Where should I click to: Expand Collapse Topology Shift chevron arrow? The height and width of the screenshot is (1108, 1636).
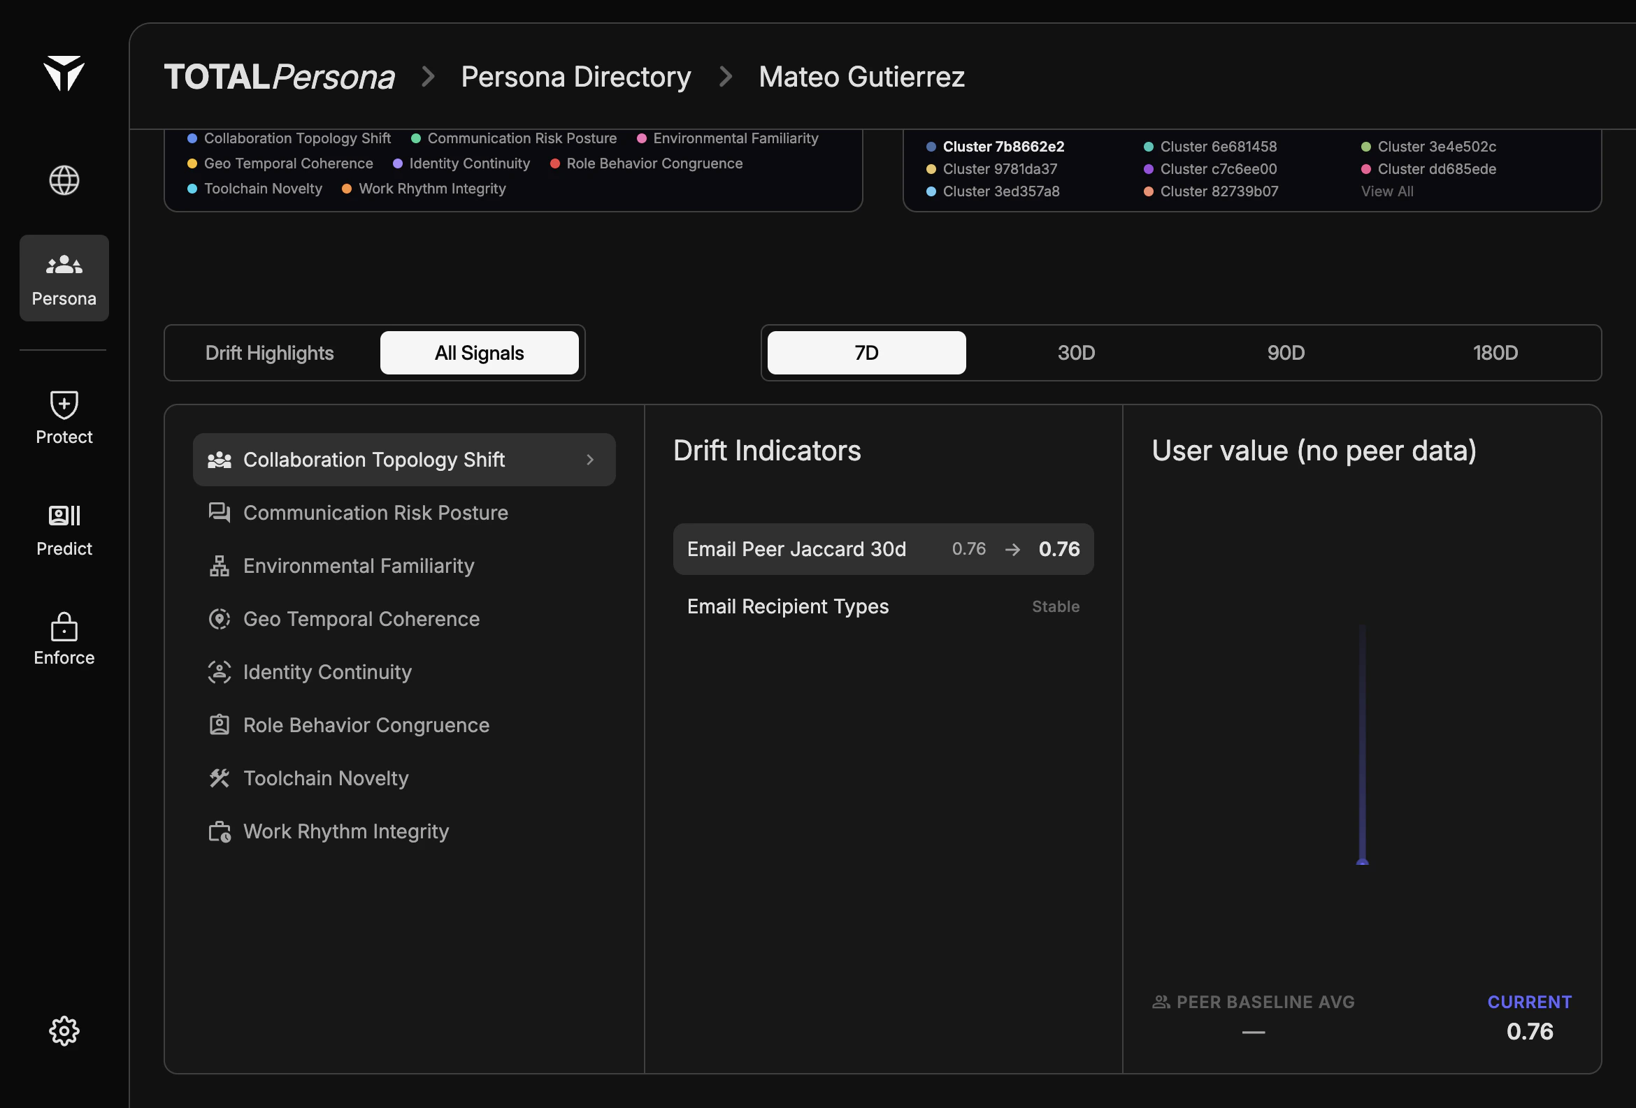click(590, 460)
